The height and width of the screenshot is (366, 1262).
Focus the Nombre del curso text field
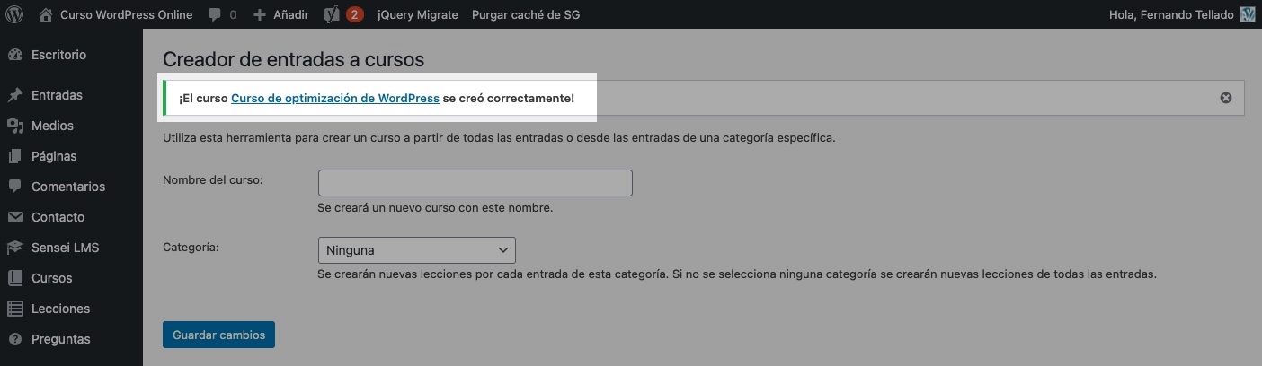pyautogui.click(x=475, y=183)
